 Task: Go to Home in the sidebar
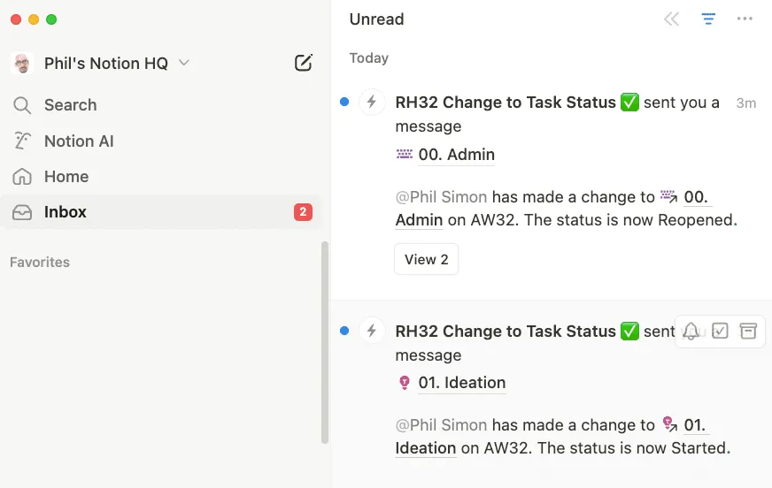click(161, 177)
